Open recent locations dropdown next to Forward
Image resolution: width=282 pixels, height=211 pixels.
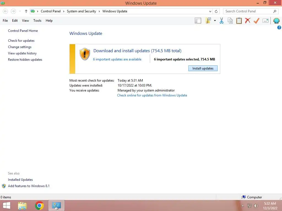pyautogui.click(x=20, y=11)
